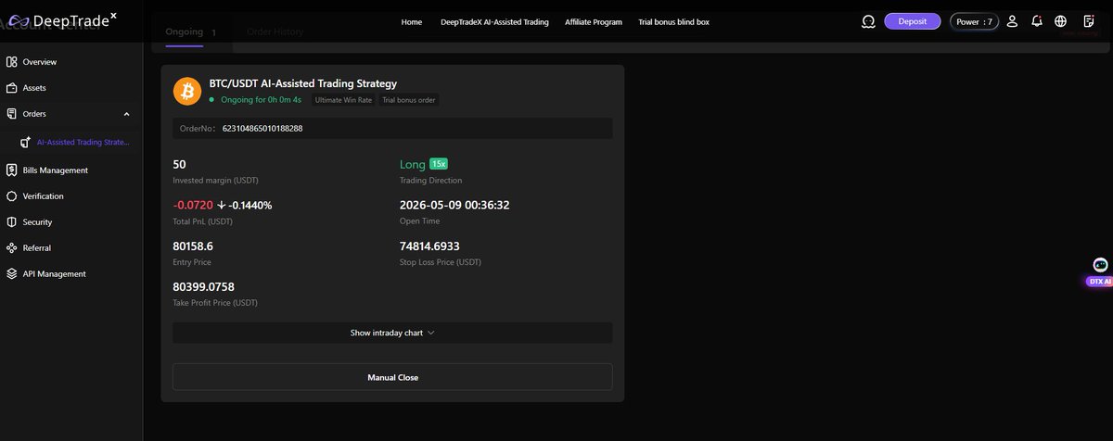The image size is (1113, 441).
Task: Click the Bitcoin coin icon
Action: point(187,91)
